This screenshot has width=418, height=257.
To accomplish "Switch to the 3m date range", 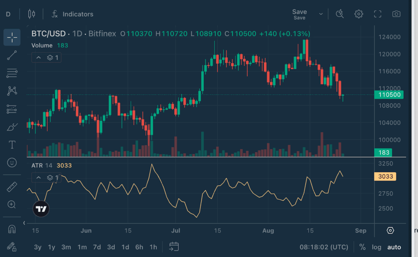I will pos(66,247).
